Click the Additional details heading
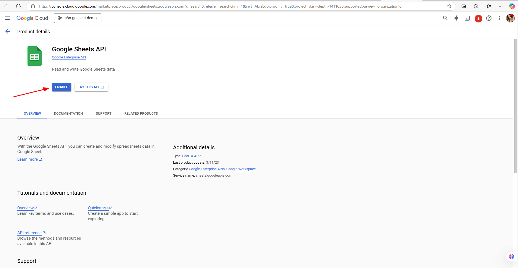This screenshot has height=268, width=518. 194,147
